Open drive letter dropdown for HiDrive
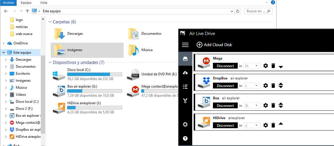Viewport: 334px width, 146px height. [252, 125]
